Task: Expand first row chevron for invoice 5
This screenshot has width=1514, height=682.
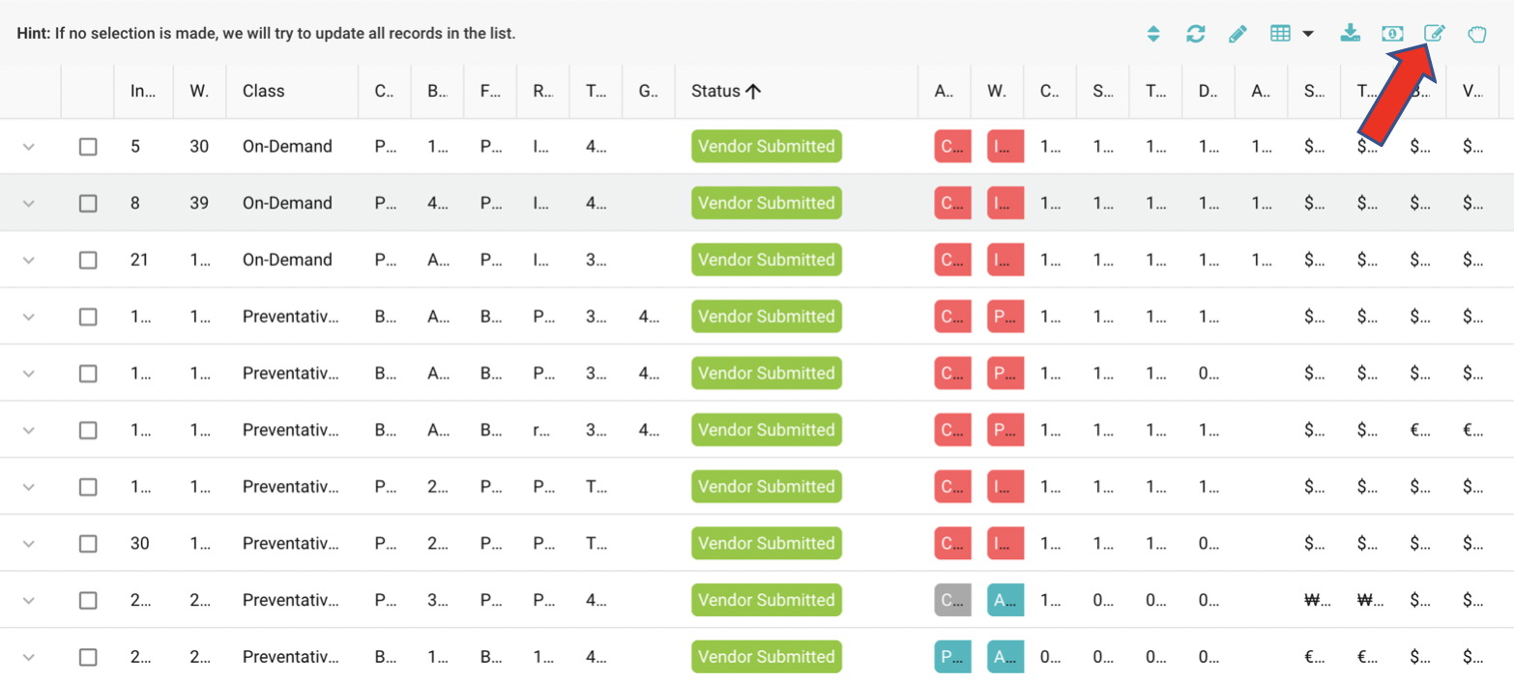Action: (29, 147)
